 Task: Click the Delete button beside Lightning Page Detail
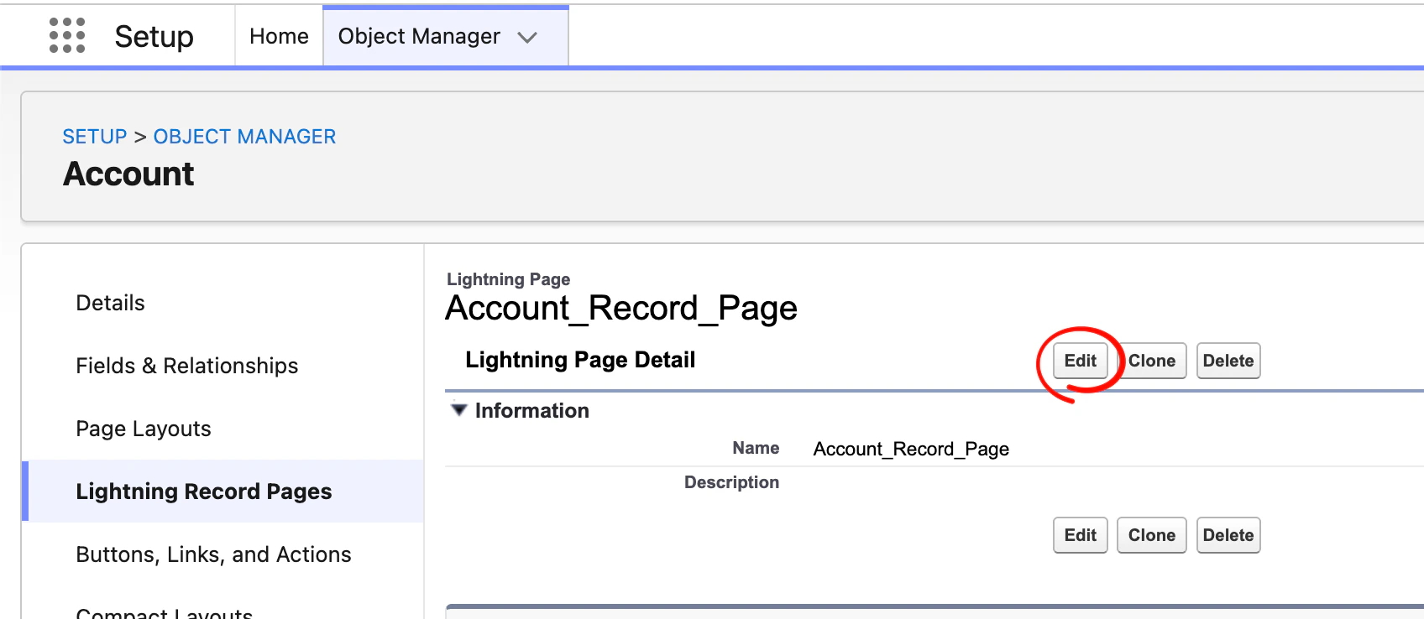1228,361
